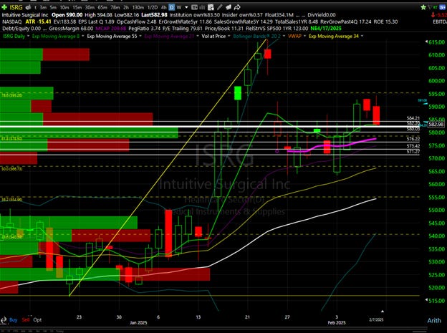Image resolution: width=447 pixels, height=333 pixels.
Task: Click the 50.0 Fibonacci level label
Action: coord(12,169)
